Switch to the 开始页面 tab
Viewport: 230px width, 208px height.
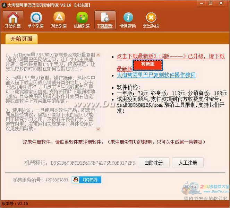pyautogui.click(x=22, y=39)
